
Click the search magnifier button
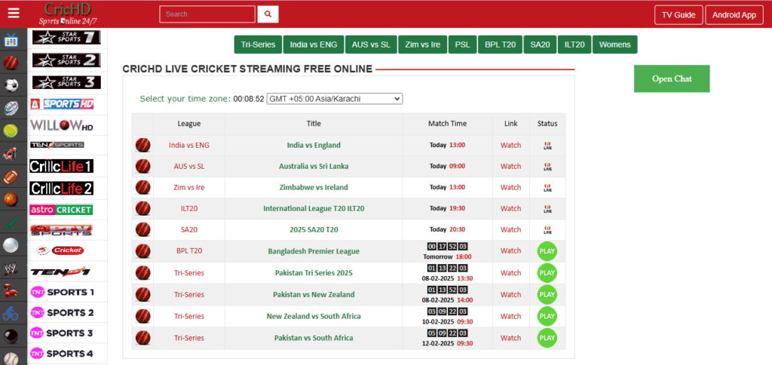coord(268,14)
